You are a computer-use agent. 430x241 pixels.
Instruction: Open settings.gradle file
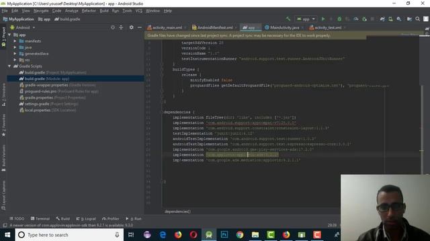48,104
